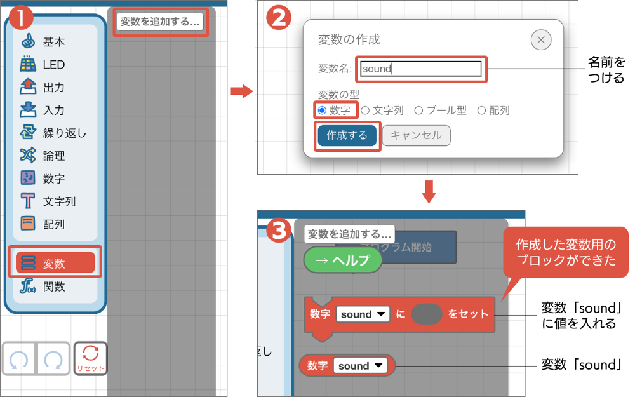The image size is (635, 397).
Task: Click the キャンセル button
Action: tap(416, 135)
